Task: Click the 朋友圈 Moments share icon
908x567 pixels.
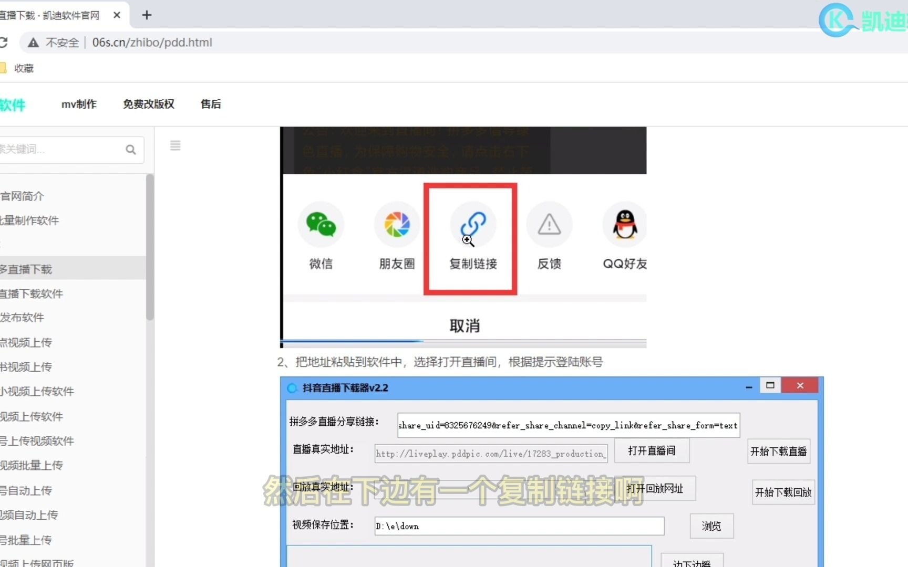Action: click(x=397, y=224)
